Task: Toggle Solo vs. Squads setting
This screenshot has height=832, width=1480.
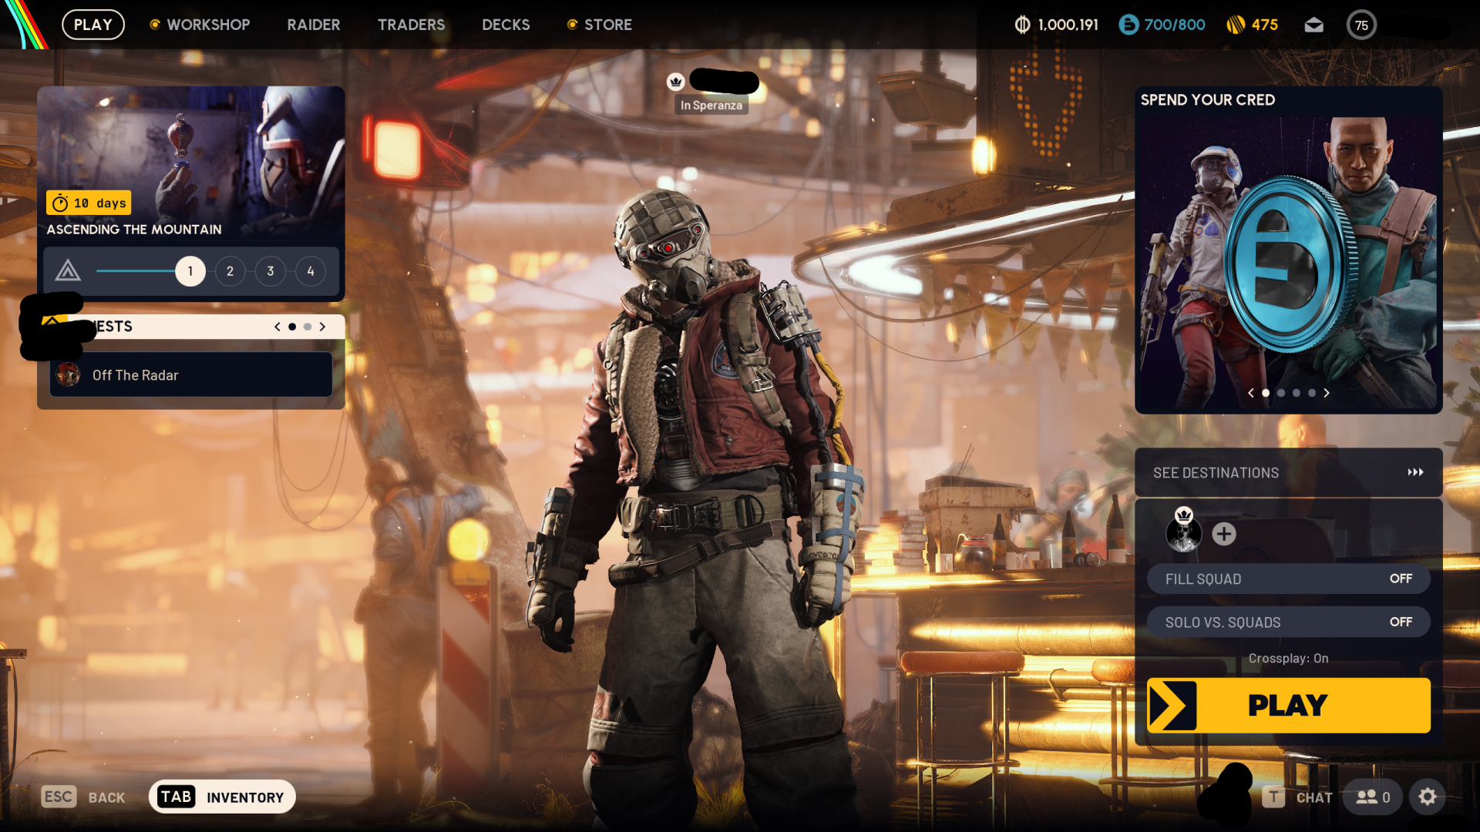Action: [1288, 622]
